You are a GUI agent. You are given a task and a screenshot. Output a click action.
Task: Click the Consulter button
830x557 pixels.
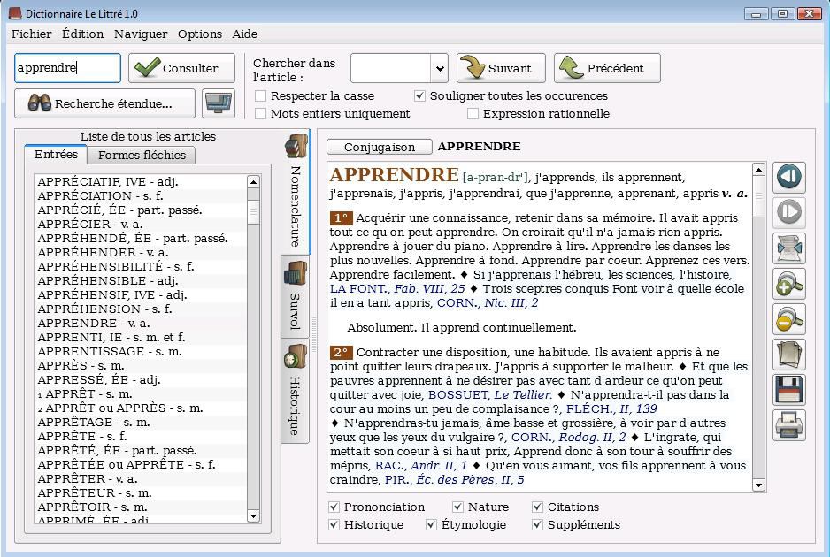(x=181, y=68)
